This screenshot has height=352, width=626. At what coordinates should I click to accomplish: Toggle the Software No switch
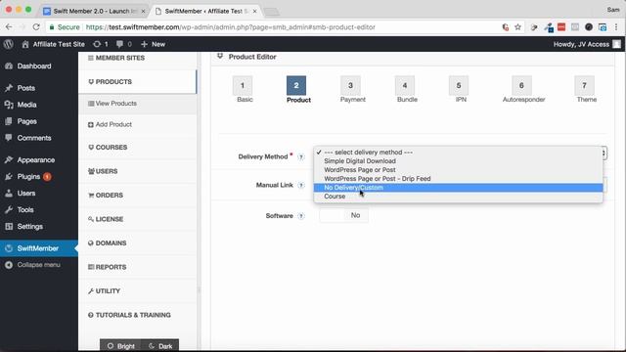click(343, 215)
